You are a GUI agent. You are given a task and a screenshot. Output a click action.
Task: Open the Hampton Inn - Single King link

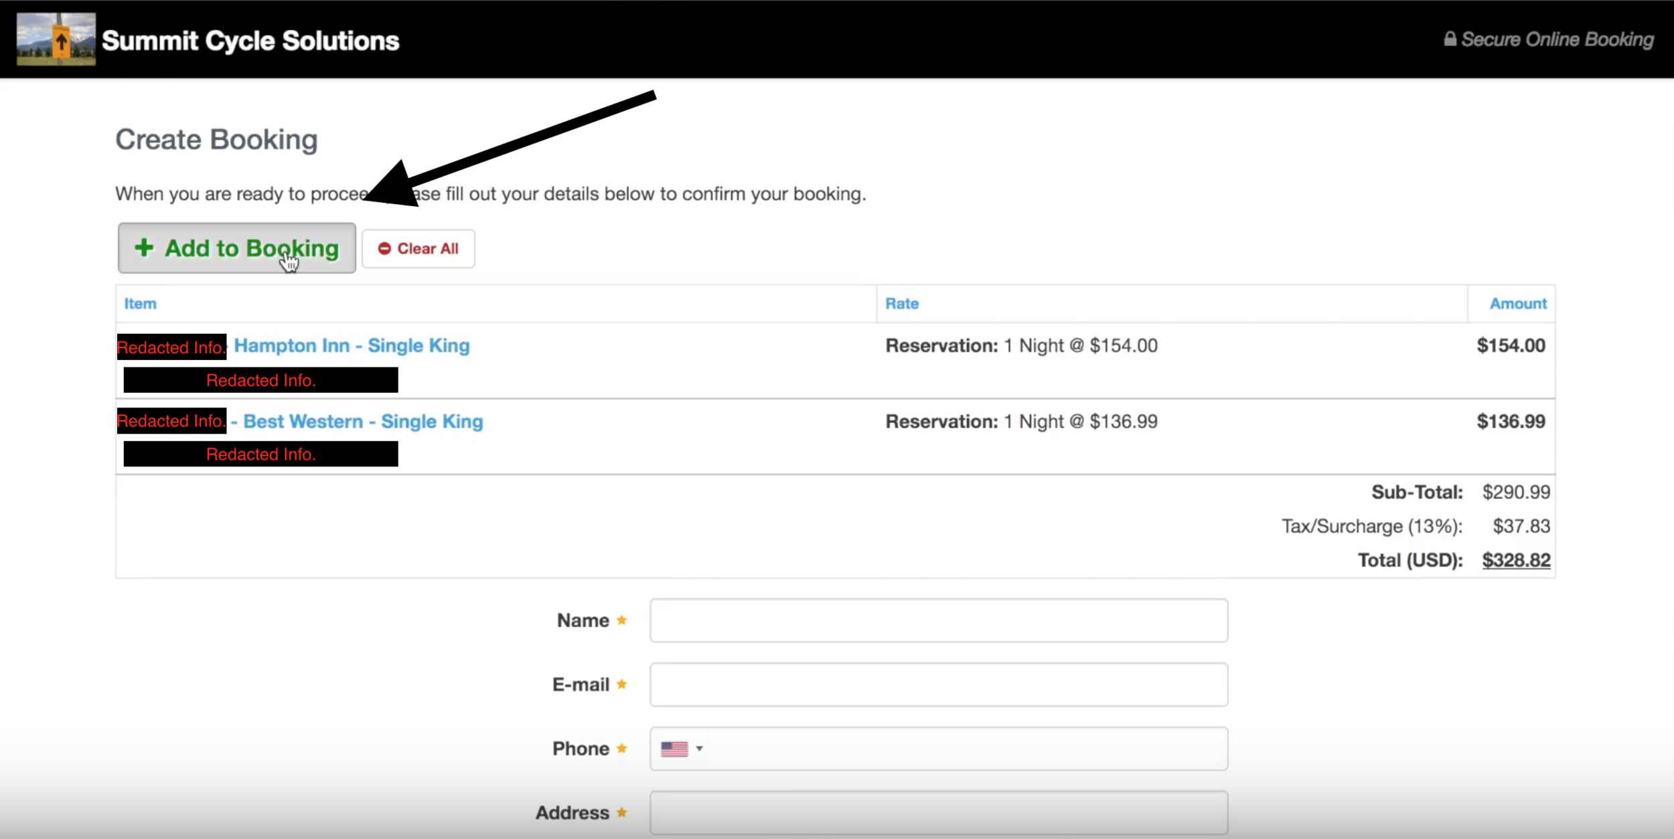click(352, 346)
